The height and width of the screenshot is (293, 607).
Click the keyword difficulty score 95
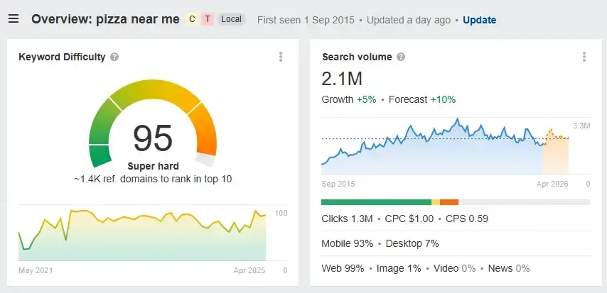pyautogui.click(x=153, y=138)
